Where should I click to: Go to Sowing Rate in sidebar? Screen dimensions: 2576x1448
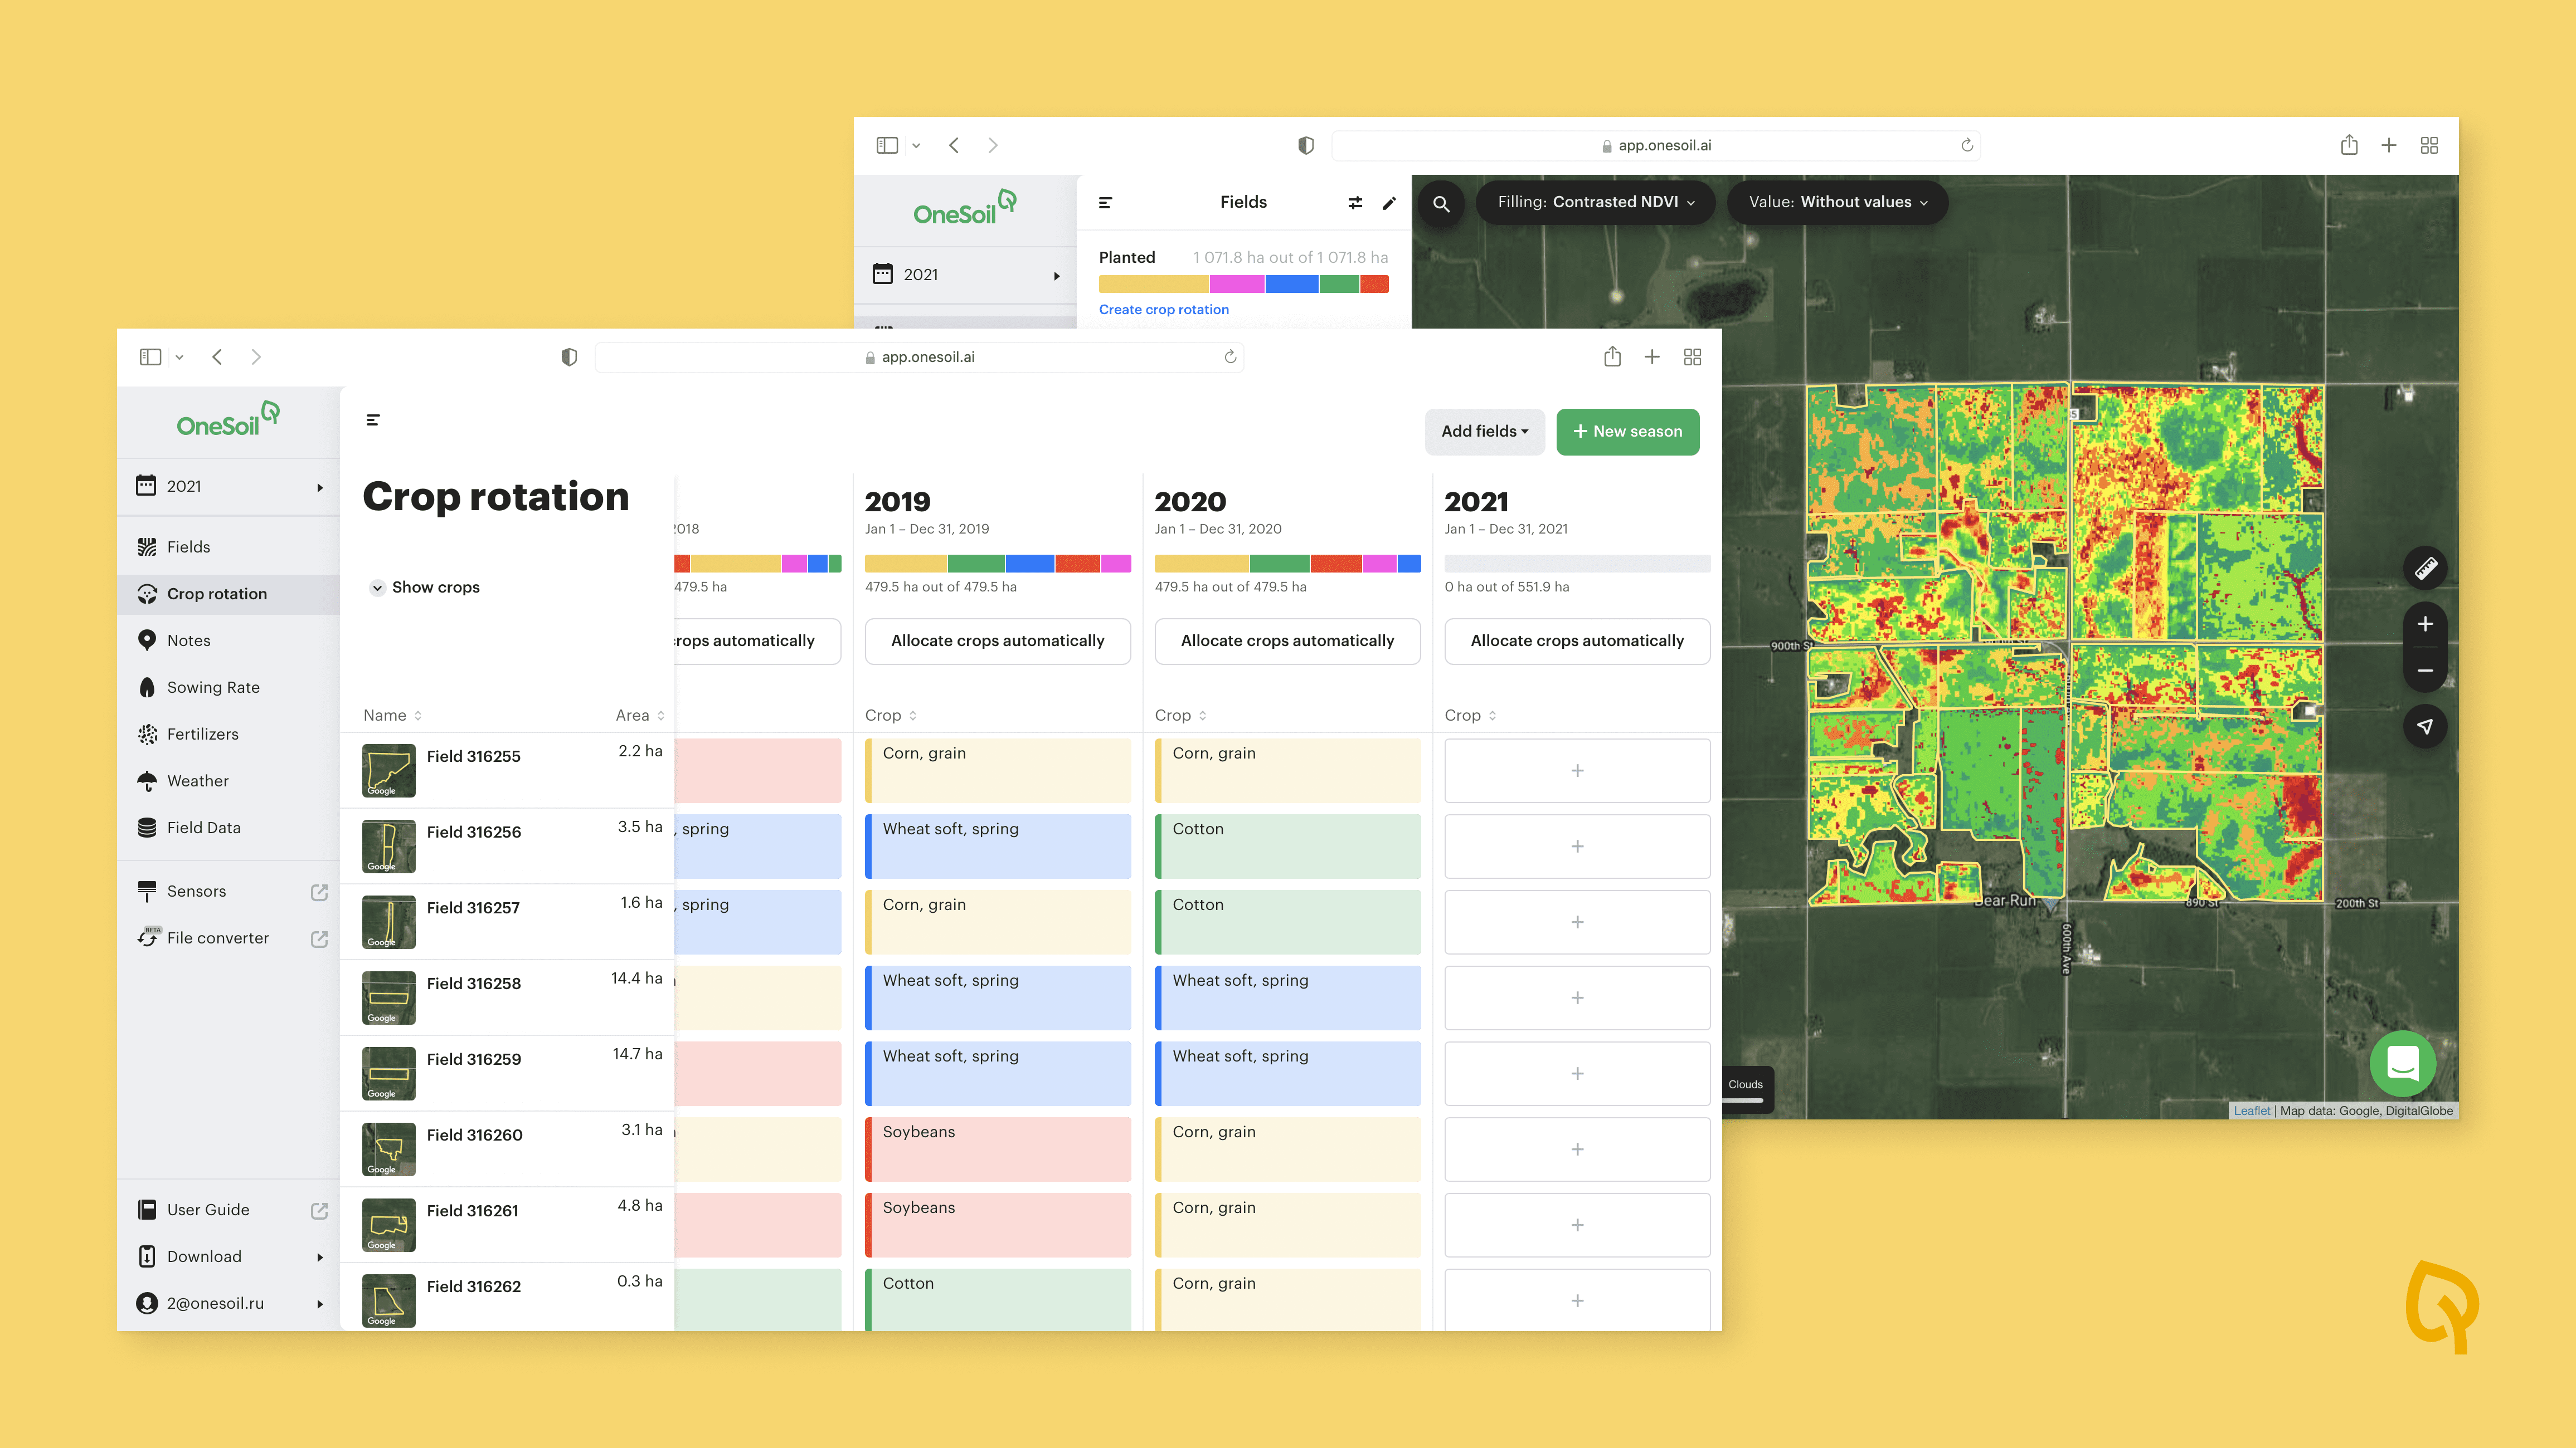[213, 688]
